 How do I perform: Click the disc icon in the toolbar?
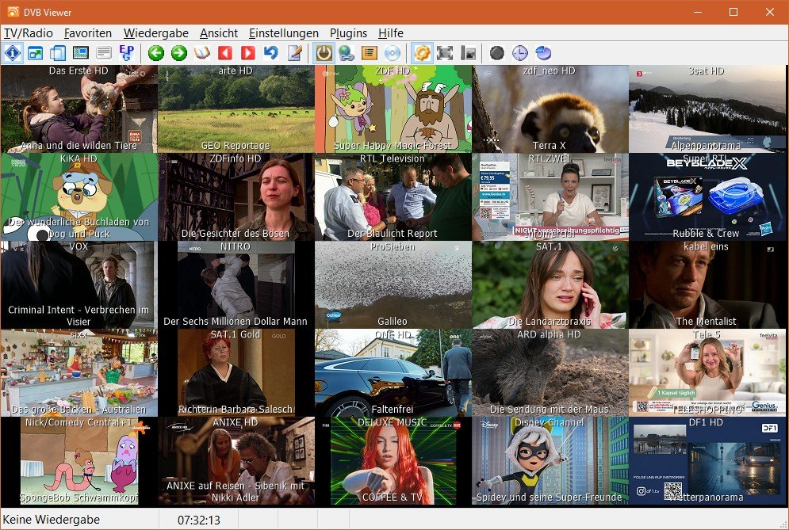point(392,53)
